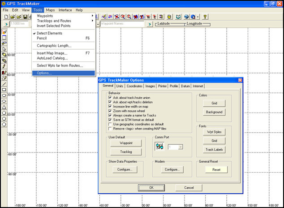The image size is (284, 208).
Task: Toggle Increase line width on map
Action: (x=110, y=106)
